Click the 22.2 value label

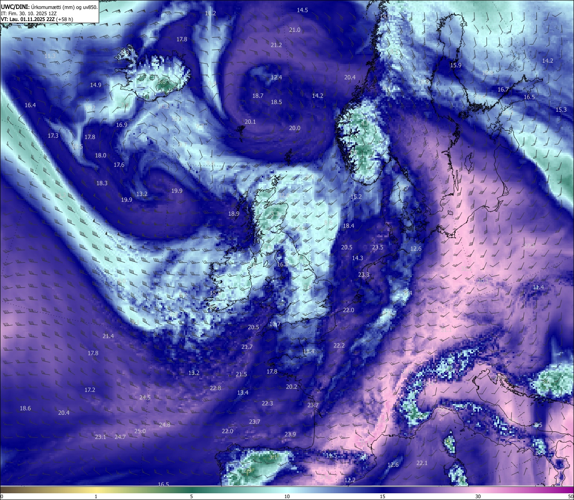tap(339, 346)
